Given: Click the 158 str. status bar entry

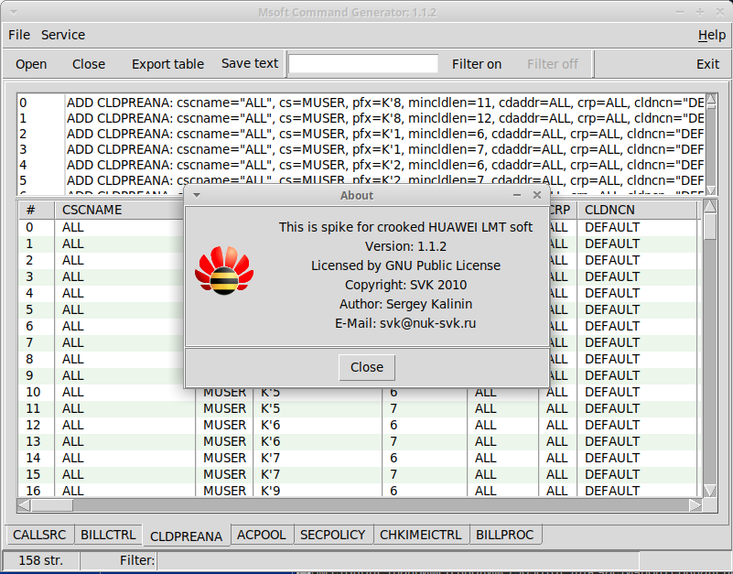Looking at the screenshot, I should pos(40,560).
